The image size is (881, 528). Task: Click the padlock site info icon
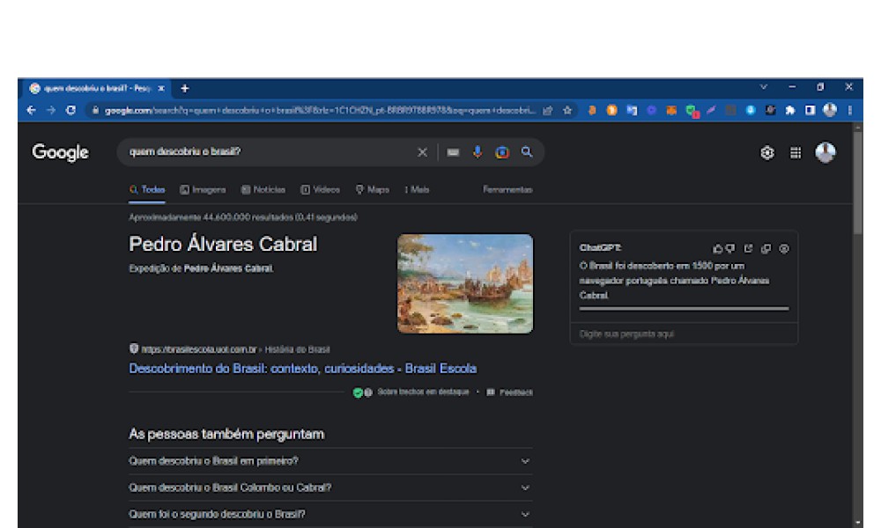point(95,111)
